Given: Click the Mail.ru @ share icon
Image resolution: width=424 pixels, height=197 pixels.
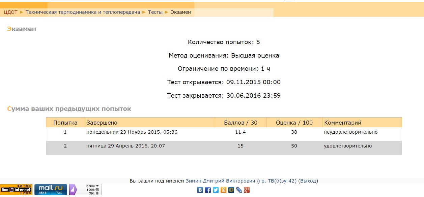Looking at the screenshot, I should (231, 190).
